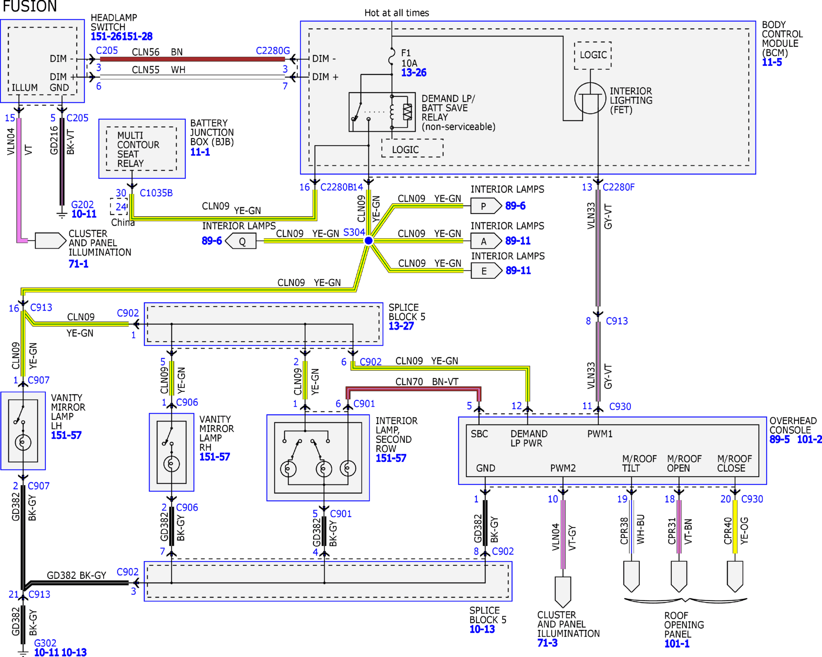Click the LOGIC box below the relay

coord(412,149)
